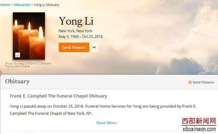218x134 pixels.
Task: Go to Home via the breadcrumb
Action: 5,5
